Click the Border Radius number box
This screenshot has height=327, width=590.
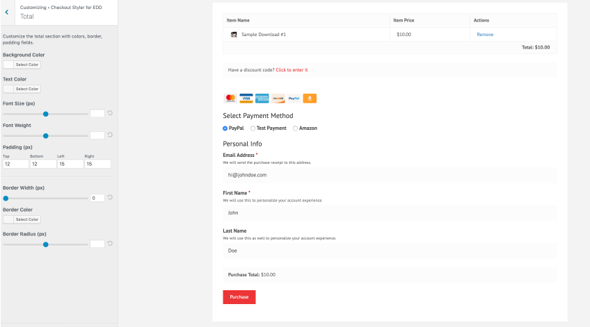(97, 244)
